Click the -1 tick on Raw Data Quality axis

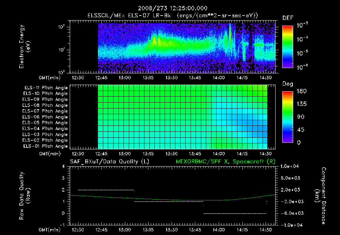click(x=62, y=225)
